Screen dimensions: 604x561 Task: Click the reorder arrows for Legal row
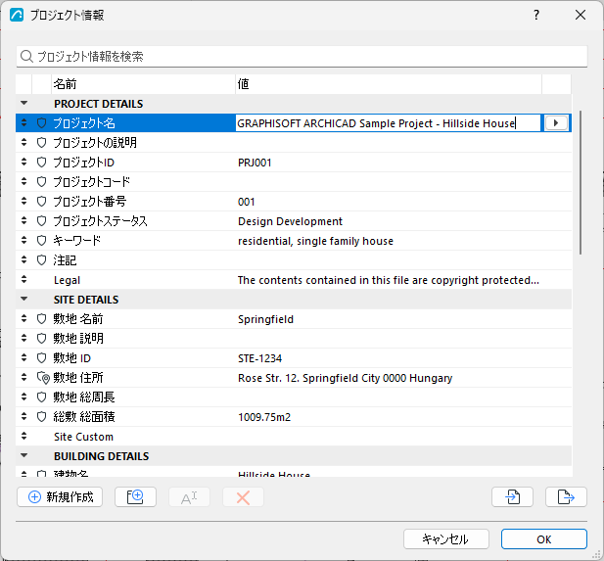pyautogui.click(x=23, y=280)
